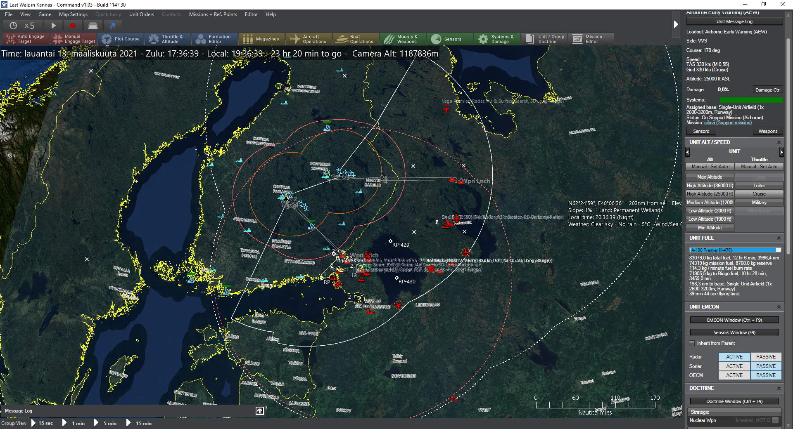Image resolution: width=793 pixels, height=429 pixels.
Task: Click the Plot Course toolbar icon
Action: 107,39
